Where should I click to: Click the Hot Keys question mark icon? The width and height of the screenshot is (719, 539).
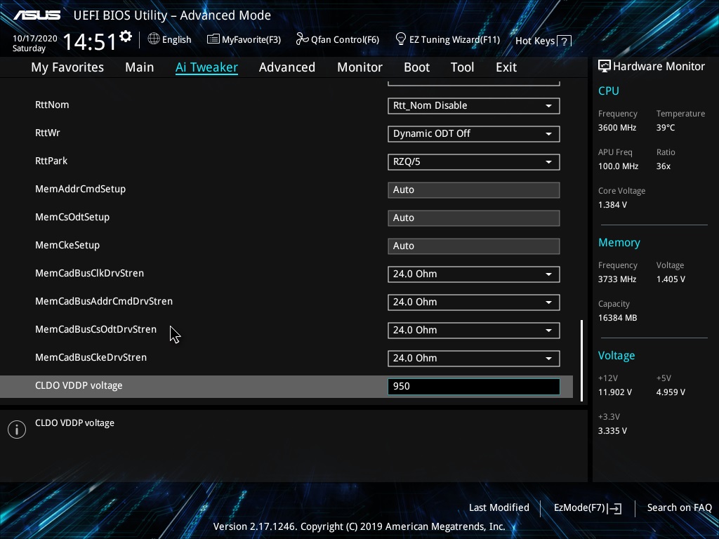(x=565, y=41)
